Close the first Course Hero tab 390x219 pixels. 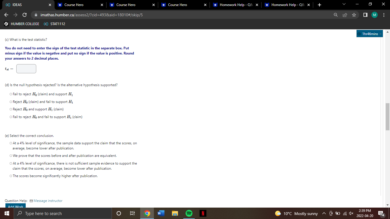coord(102,5)
